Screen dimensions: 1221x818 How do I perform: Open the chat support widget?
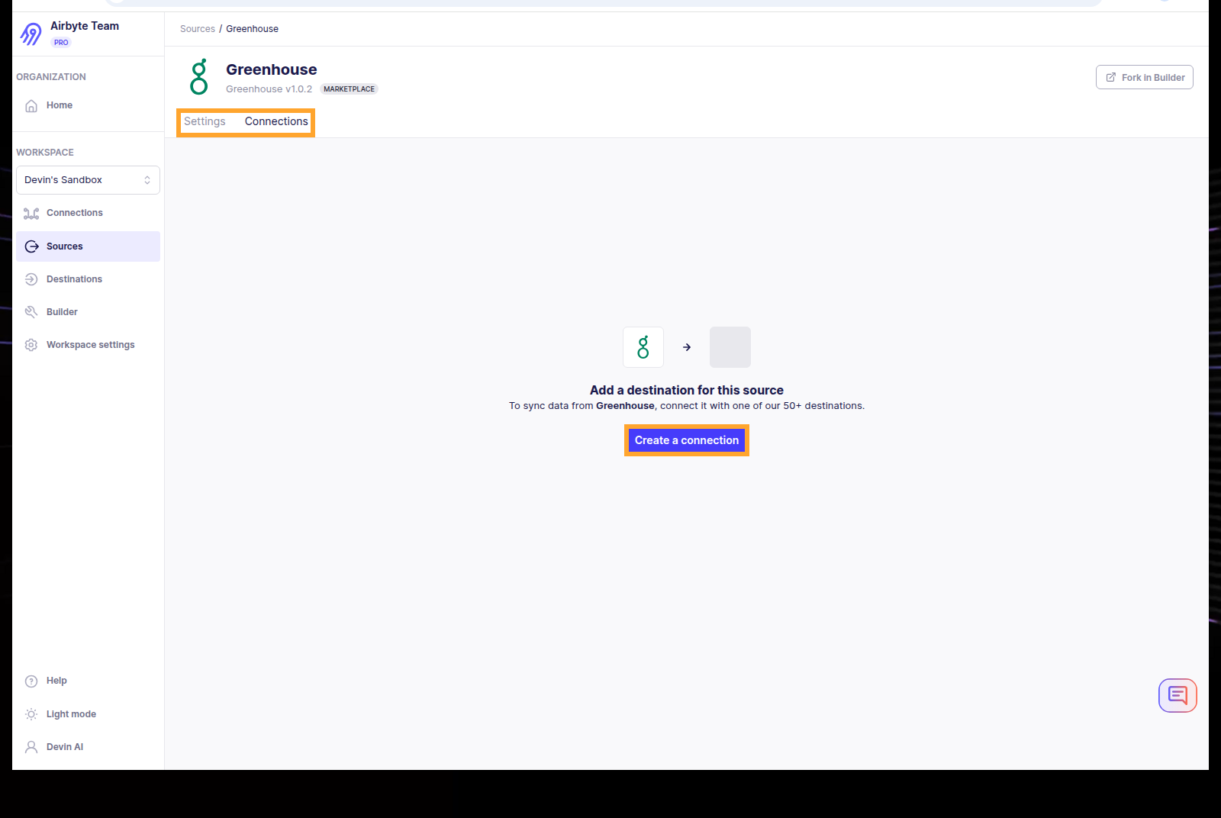coord(1178,695)
